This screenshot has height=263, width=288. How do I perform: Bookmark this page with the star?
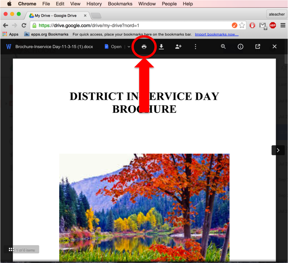242,25
